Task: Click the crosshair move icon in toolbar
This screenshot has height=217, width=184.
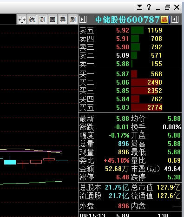Action: pyautogui.click(x=22, y=20)
